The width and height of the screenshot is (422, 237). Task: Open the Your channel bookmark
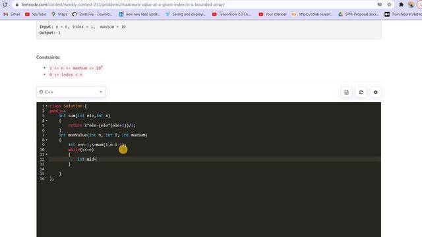pyautogui.click(x=272, y=14)
